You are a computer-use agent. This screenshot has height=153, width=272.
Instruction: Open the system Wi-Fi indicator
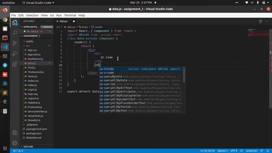[246, 3]
